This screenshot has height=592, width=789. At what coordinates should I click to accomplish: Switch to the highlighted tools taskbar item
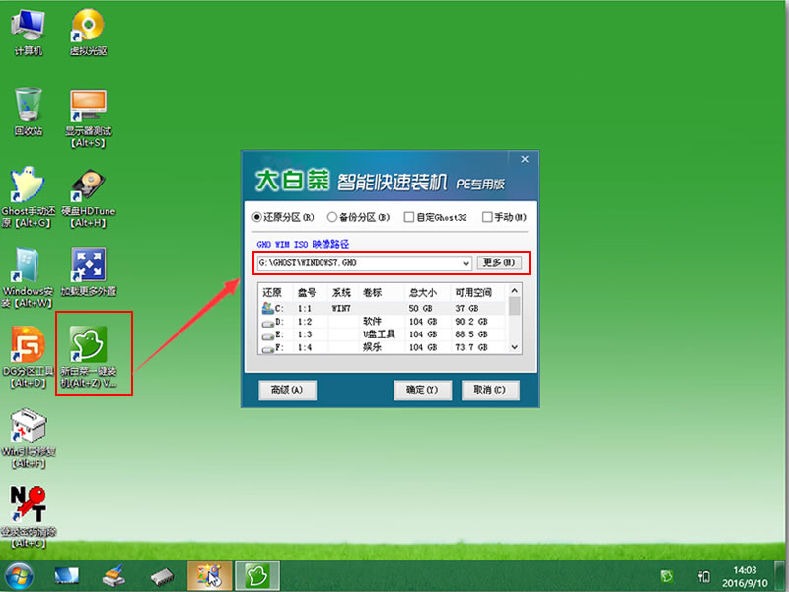click(210, 576)
